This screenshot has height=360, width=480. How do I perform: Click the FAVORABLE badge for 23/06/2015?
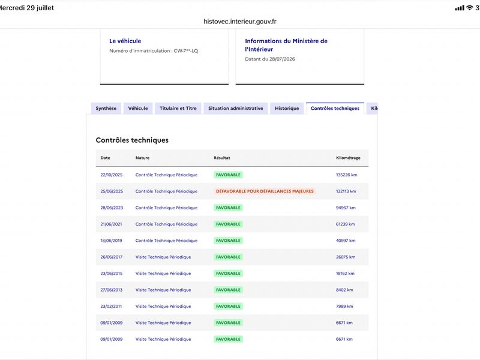(x=229, y=274)
